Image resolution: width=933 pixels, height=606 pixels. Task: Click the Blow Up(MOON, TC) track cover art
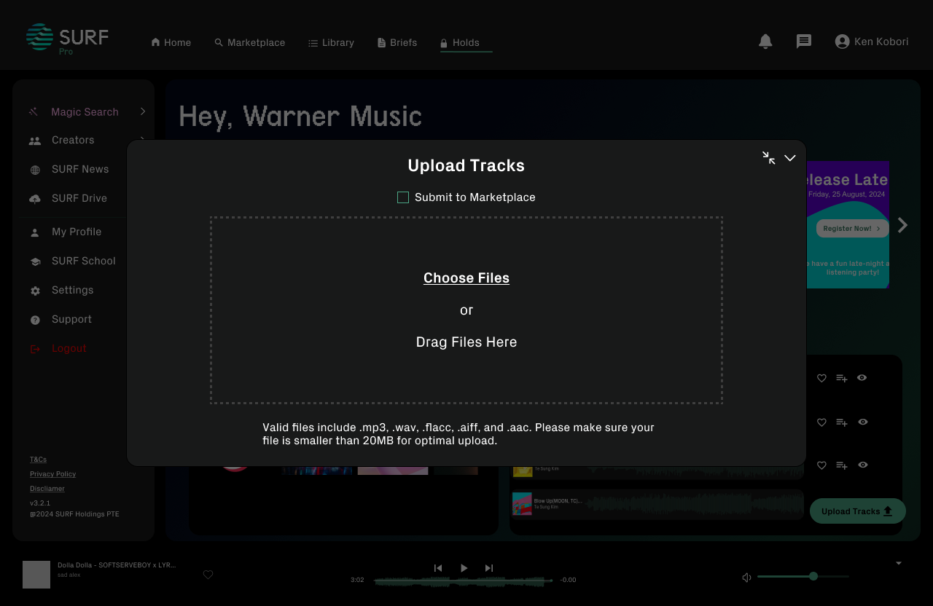point(522,504)
